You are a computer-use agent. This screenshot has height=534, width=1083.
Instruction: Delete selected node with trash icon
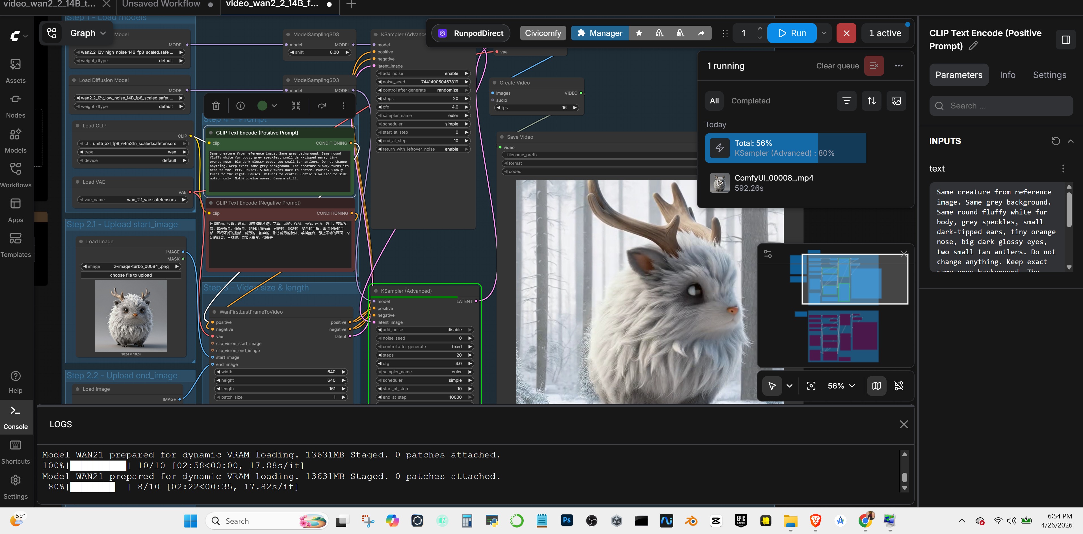point(216,106)
